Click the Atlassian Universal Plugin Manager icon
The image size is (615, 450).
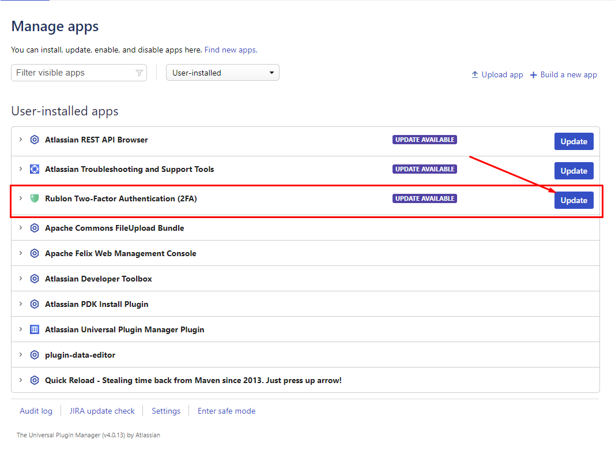coord(35,329)
